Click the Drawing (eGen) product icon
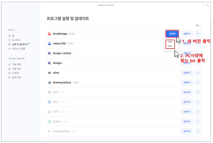213x143 pixels. [x=49, y=83]
